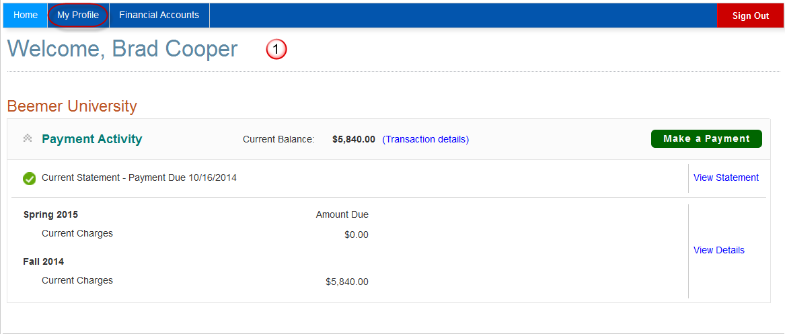The width and height of the screenshot is (785, 334).
Task: Click the green checkmark status icon
Action: [x=29, y=179]
